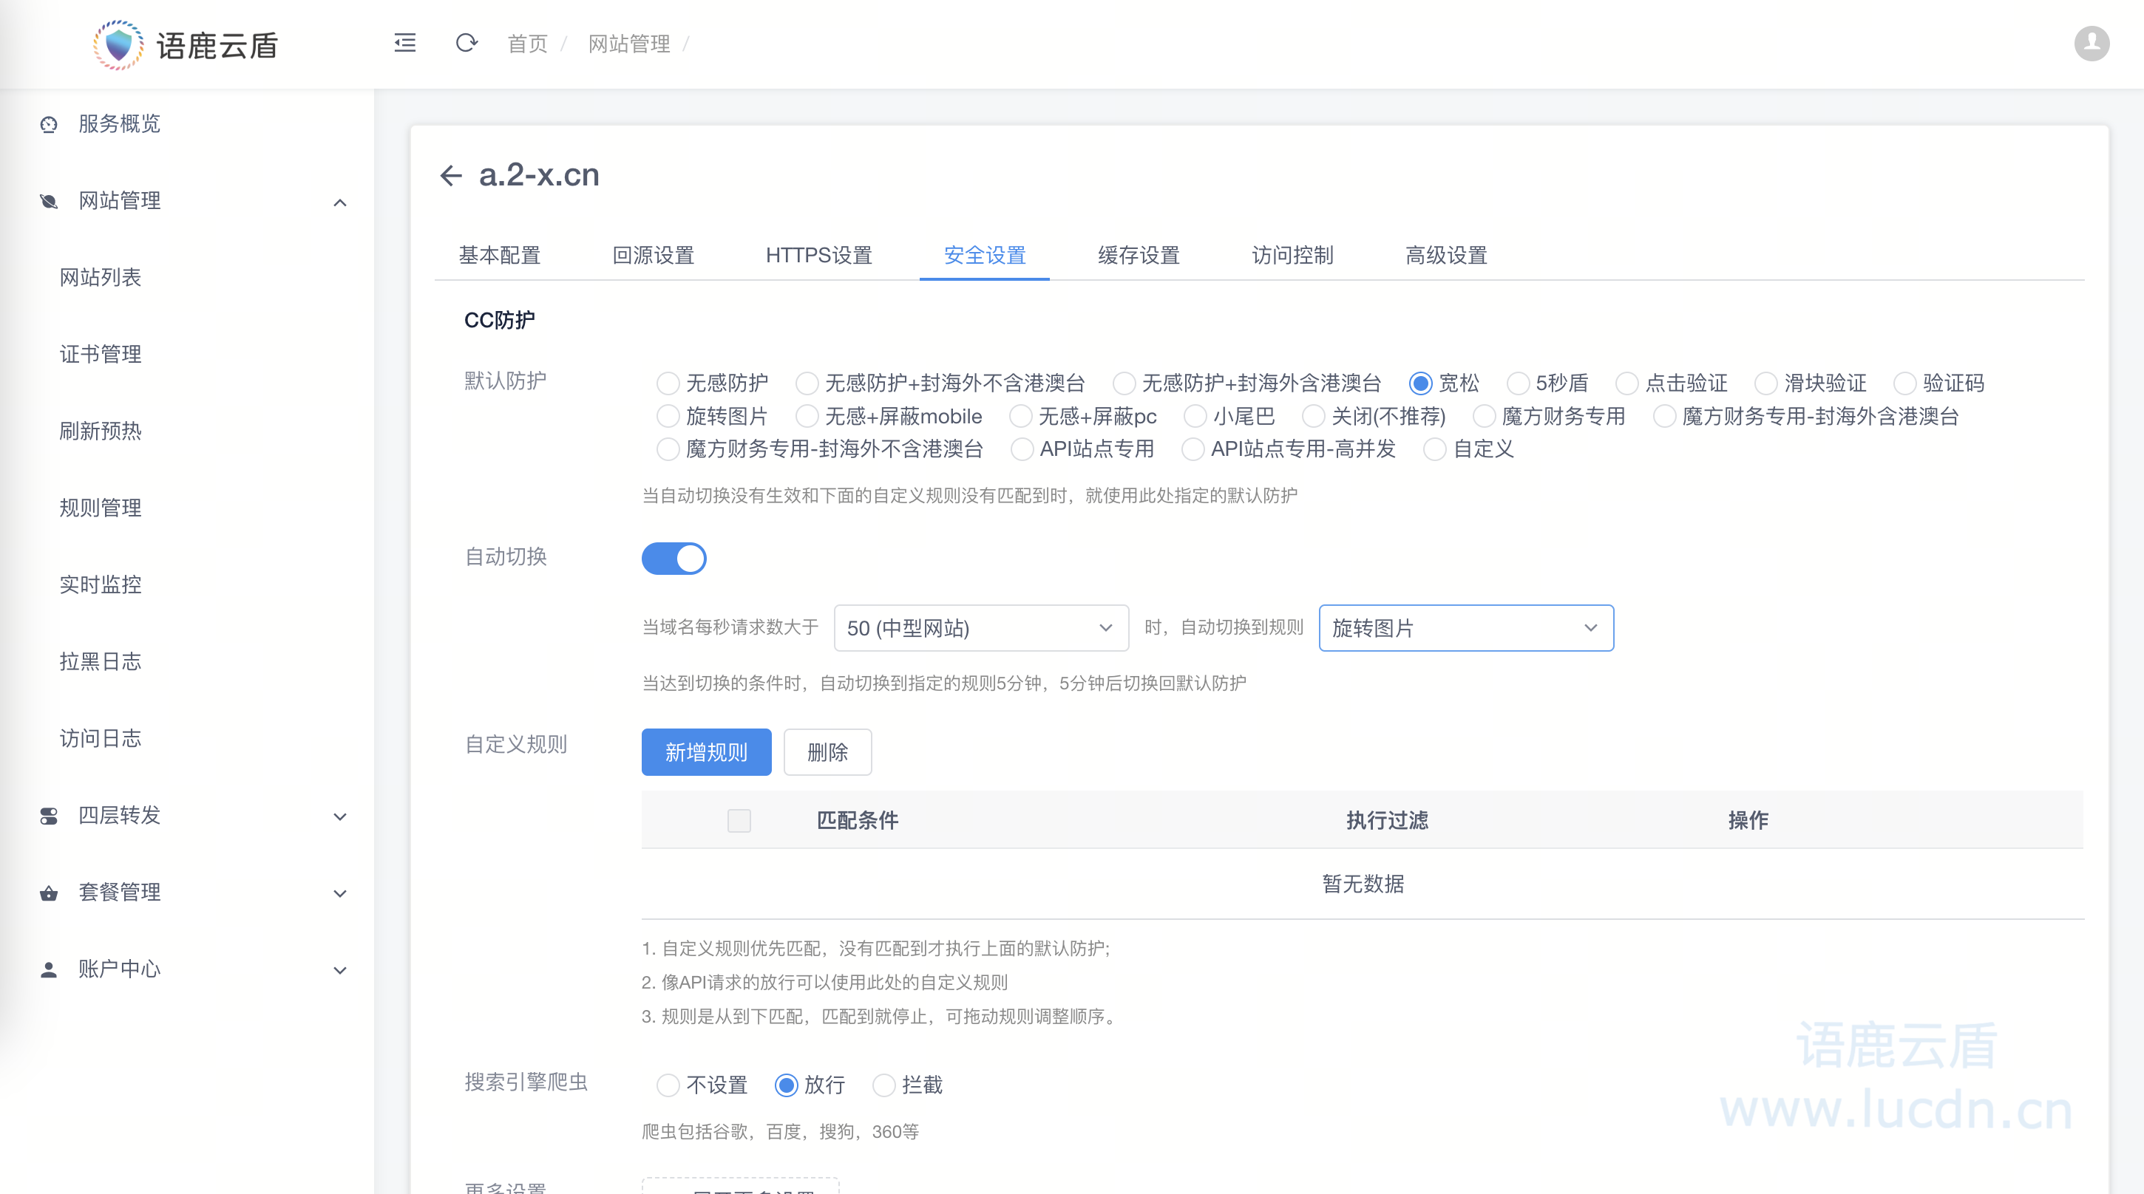Click the 账户中心 person icon
This screenshot has height=1194, width=2144.
pyautogui.click(x=47, y=969)
